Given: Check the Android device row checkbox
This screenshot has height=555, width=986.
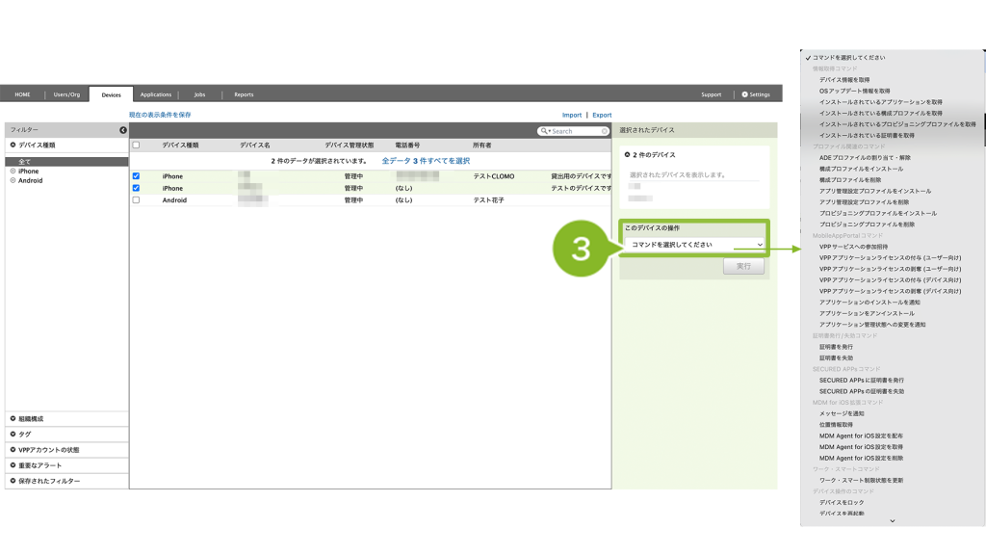Looking at the screenshot, I should pos(136,200).
